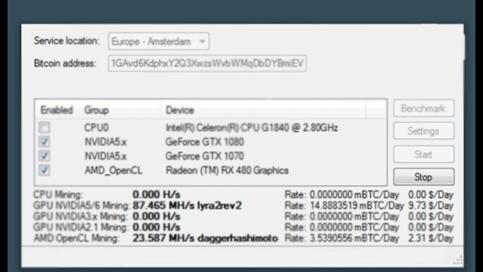The width and height of the screenshot is (483, 272).
Task: Click the Enabled column header
Action: click(57, 110)
